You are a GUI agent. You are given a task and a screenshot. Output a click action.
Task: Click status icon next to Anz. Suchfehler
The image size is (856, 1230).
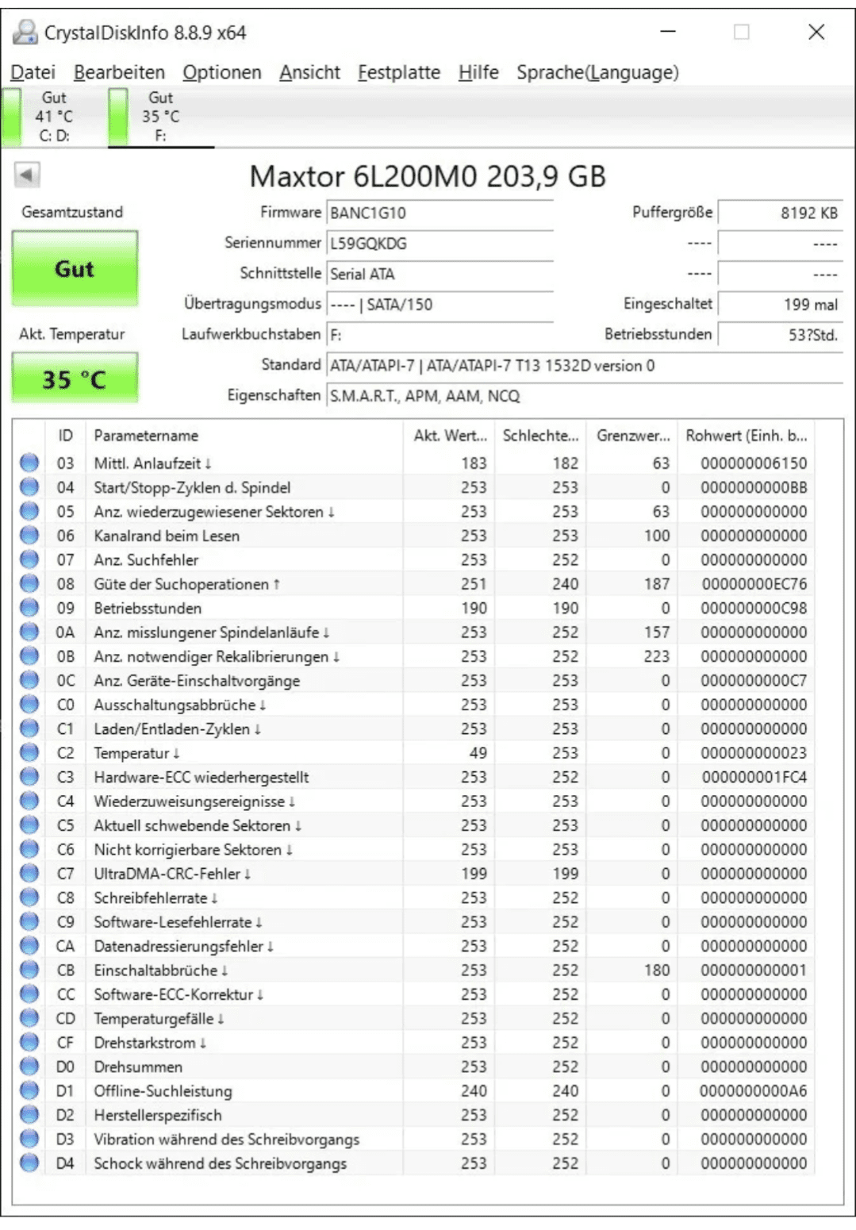point(29,559)
